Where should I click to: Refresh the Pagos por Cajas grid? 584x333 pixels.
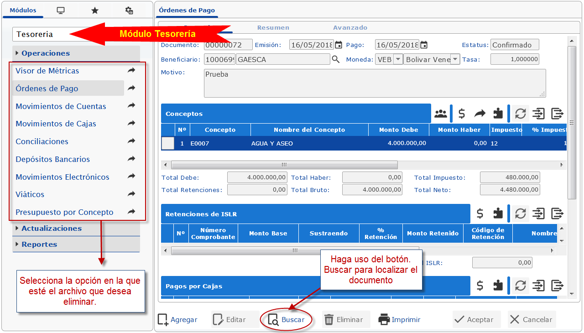click(520, 286)
